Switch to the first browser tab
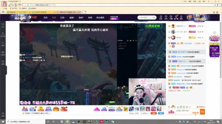 [19, 12]
